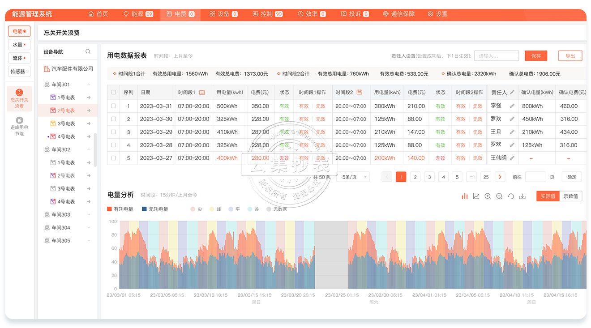Viewport: 591px width, 328px height.
Task: Go to the 控制 top menu item
Action: tap(267, 14)
